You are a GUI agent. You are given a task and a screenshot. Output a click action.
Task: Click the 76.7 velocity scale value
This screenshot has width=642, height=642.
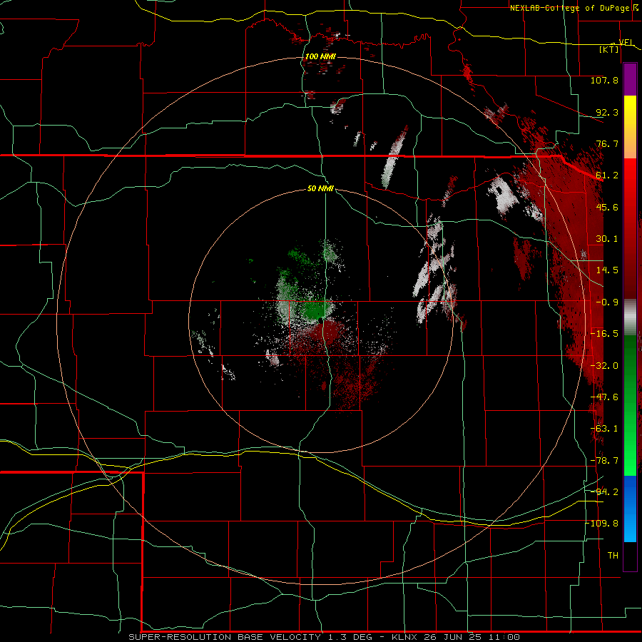point(607,143)
